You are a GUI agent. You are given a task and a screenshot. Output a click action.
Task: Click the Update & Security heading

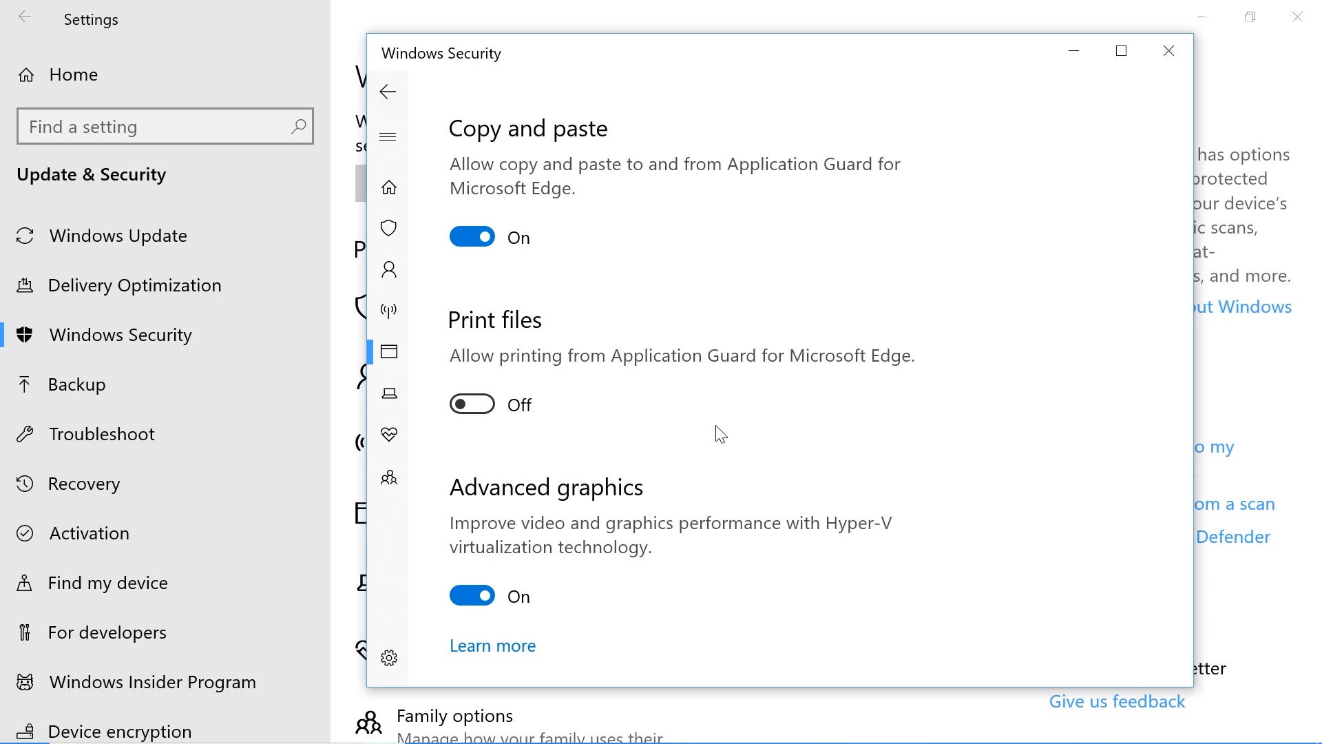[91, 175]
